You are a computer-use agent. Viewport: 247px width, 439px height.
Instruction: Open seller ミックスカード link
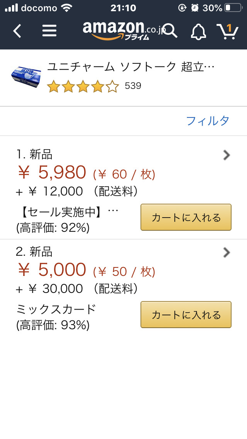pyautogui.click(x=56, y=309)
